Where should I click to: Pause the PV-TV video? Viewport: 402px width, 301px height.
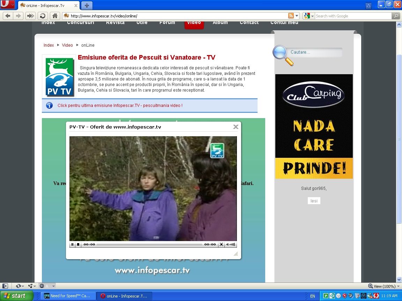point(73,245)
